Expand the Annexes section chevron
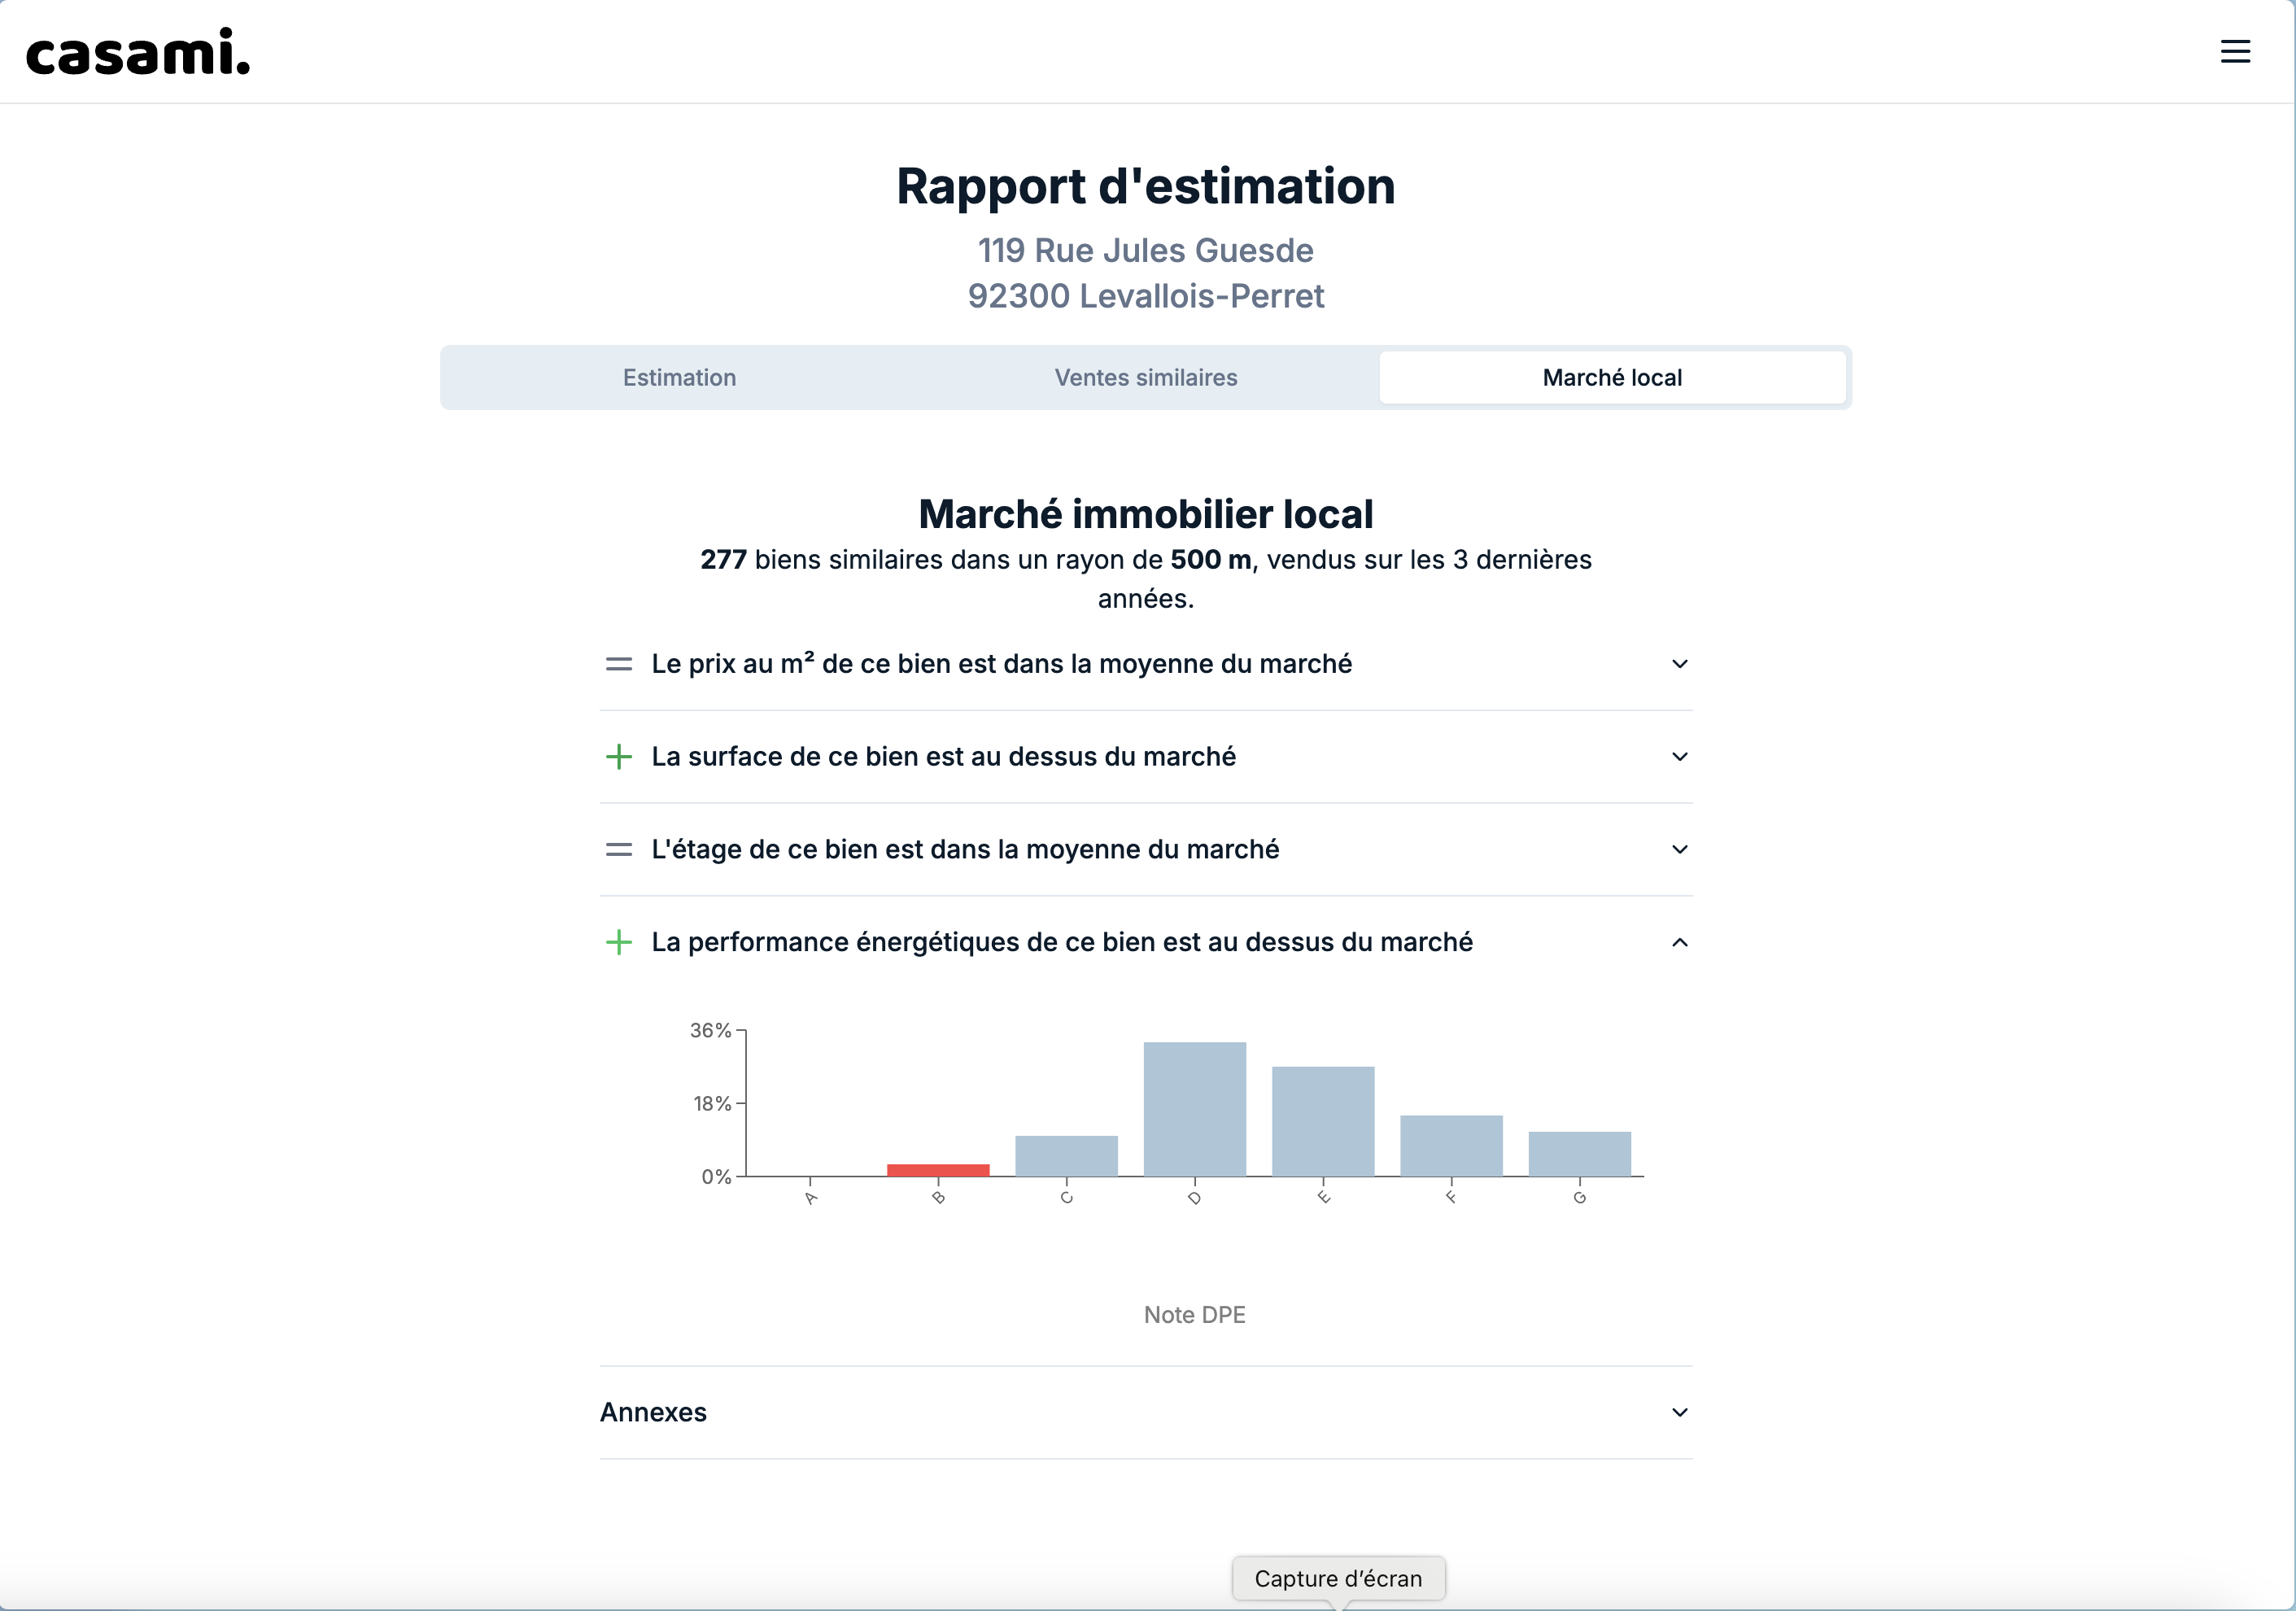2296x1611 pixels. (x=1679, y=1412)
